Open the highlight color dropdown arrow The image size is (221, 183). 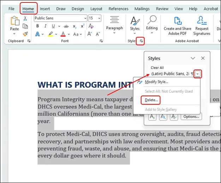56,34
